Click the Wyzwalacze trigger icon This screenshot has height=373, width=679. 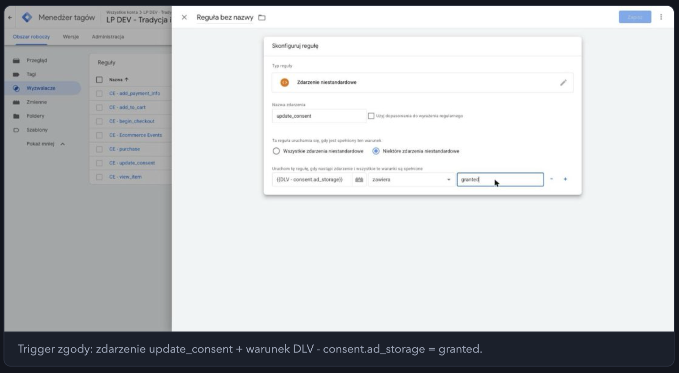[x=16, y=88]
